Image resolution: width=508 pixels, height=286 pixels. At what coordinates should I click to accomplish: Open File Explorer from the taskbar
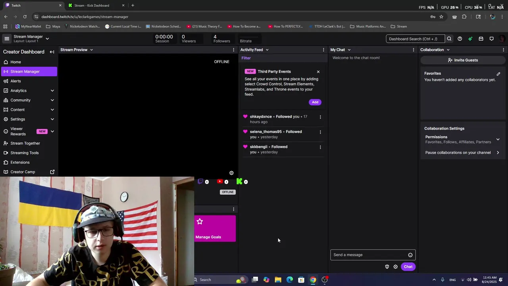(278, 280)
